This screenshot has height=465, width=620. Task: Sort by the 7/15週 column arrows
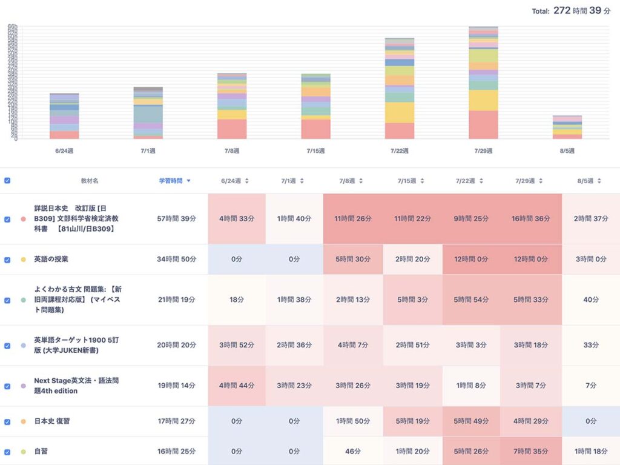pos(421,181)
